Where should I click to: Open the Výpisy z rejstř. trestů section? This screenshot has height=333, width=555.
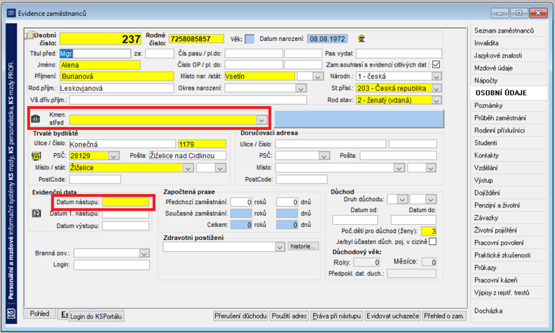502,293
